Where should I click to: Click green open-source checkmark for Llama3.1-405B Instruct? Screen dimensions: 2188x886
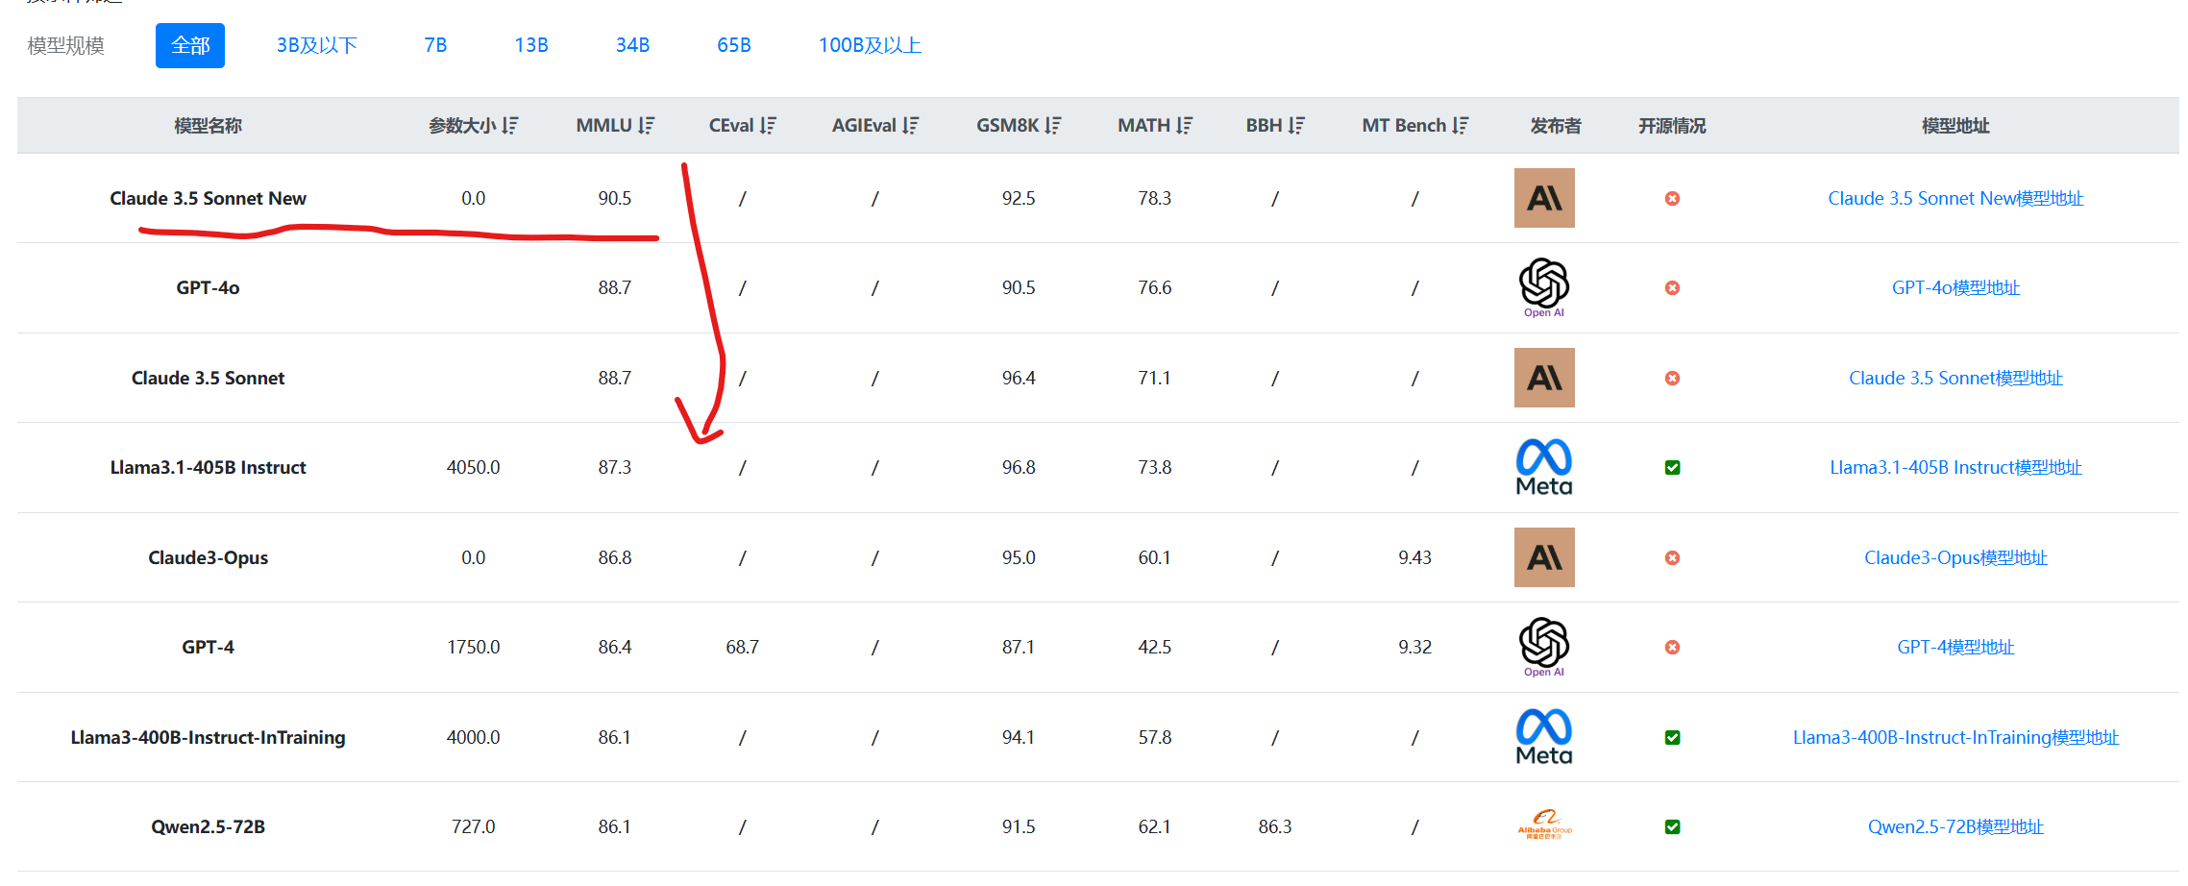(1672, 468)
